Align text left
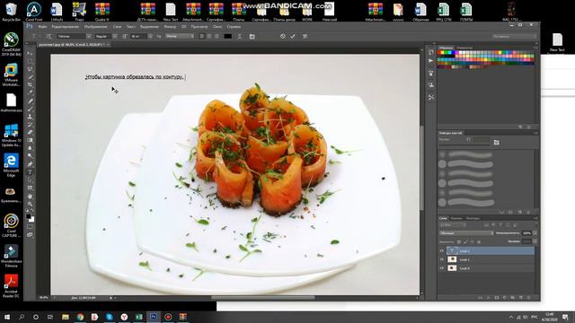This screenshot has width=575, height=323. (202, 36)
